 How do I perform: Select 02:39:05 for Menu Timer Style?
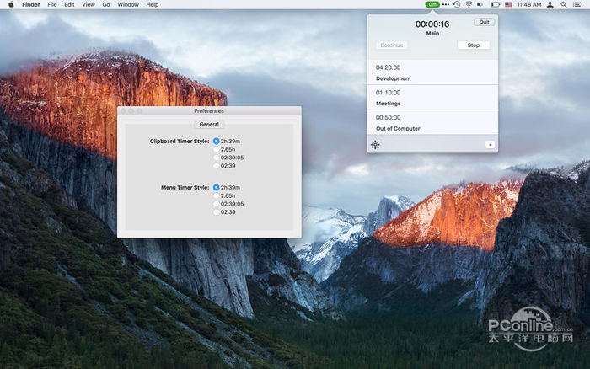217,204
